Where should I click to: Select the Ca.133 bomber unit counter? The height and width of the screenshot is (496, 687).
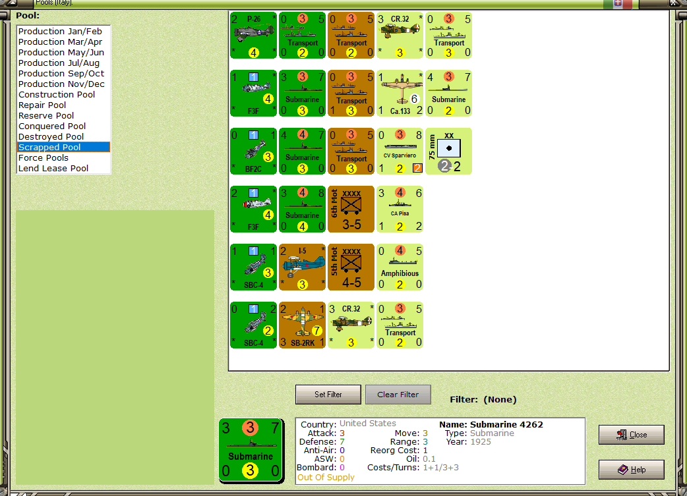pos(400,94)
